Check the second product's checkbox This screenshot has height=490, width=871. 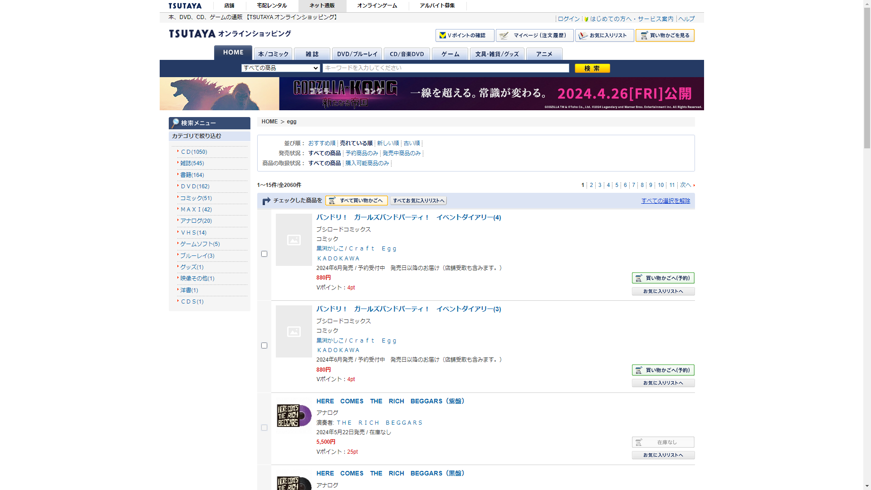[264, 346]
